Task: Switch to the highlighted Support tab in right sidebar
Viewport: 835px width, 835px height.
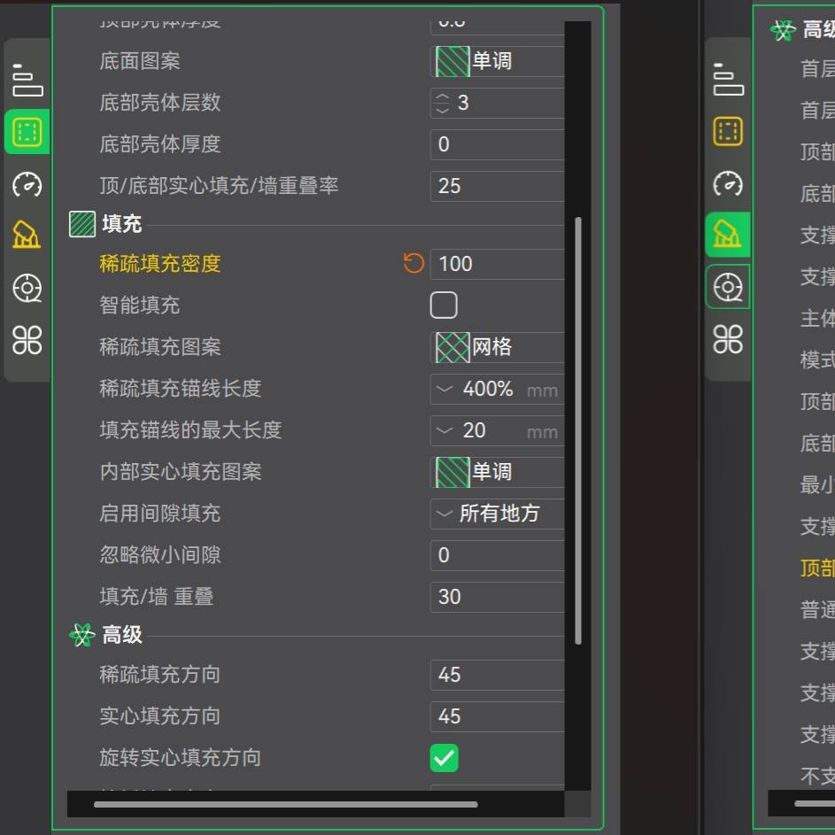Action: tap(728, 235)
